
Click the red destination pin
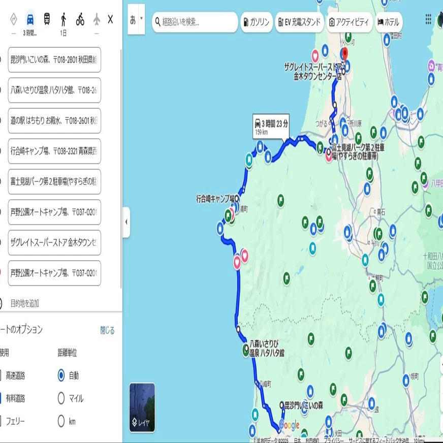(345, 53)
